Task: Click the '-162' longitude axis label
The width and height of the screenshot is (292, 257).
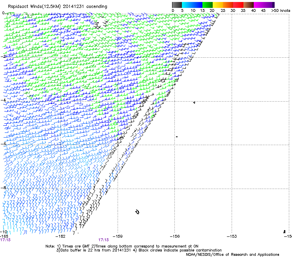Action: (x=61, y=236)
